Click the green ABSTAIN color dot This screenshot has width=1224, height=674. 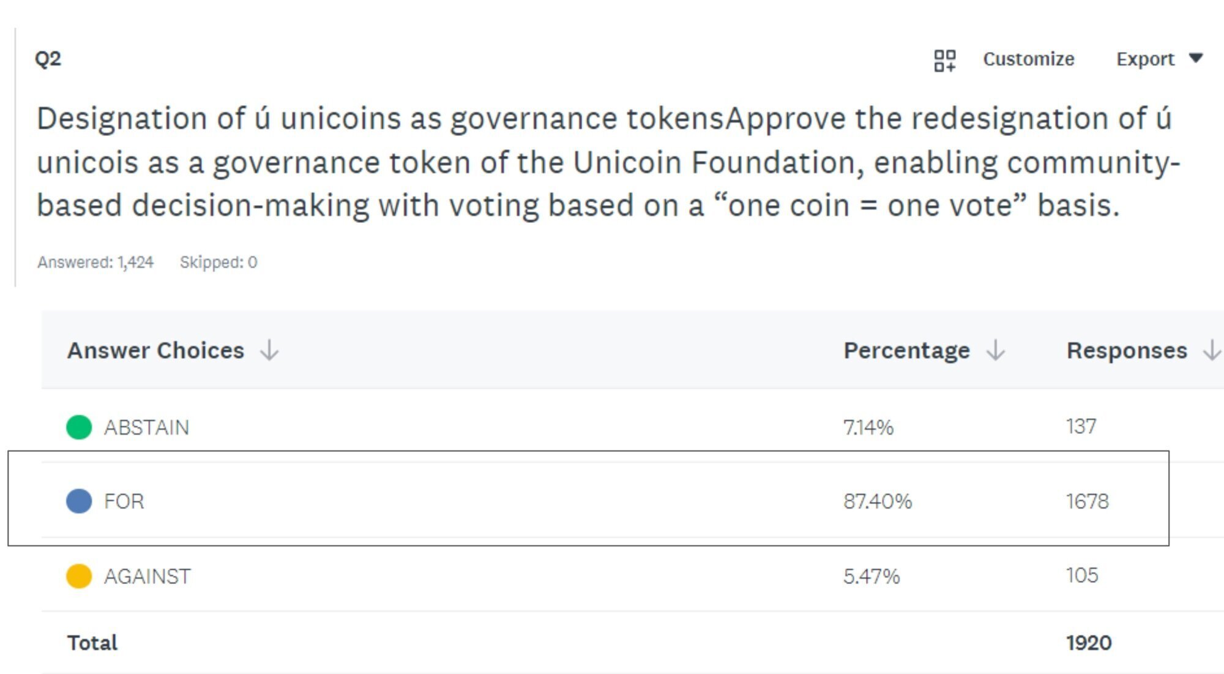[x=79, y=427]
